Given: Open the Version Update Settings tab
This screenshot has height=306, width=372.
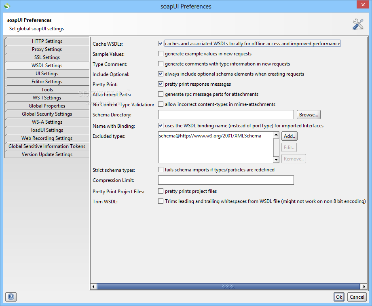Looking at the screenshot, I should (47, 154).
